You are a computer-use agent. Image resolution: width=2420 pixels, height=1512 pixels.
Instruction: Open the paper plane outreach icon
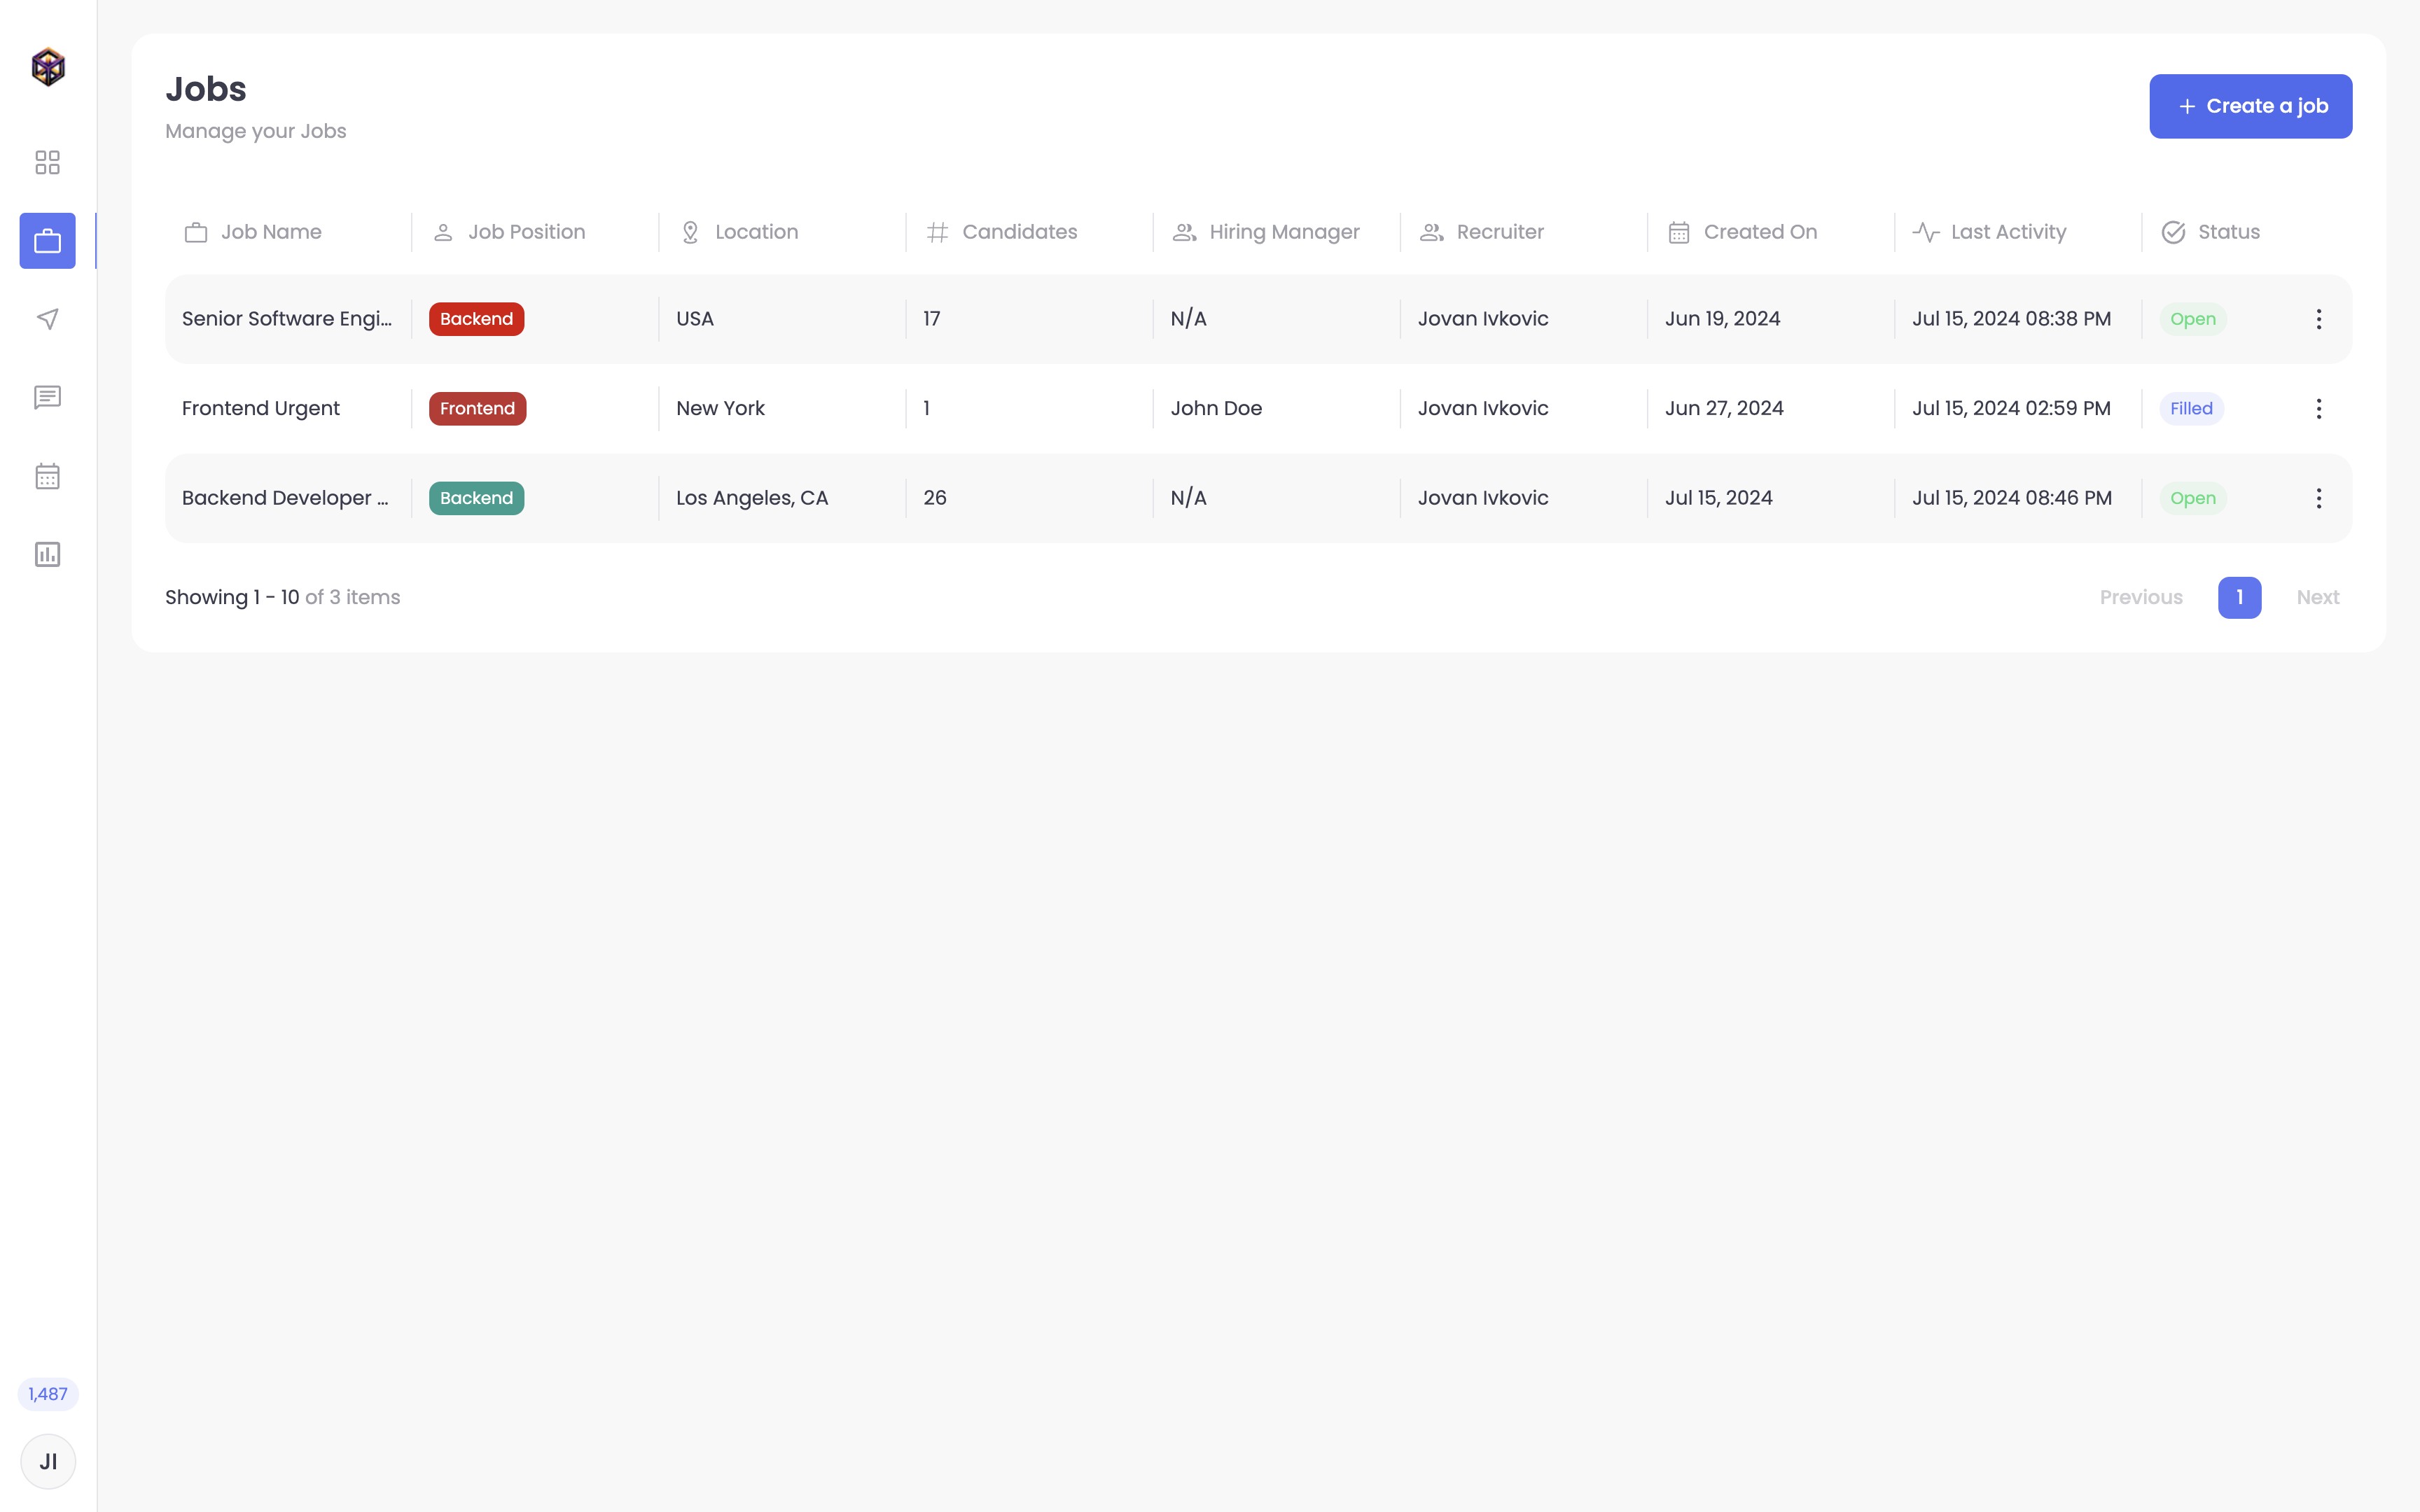pyautogui.click(x=47, y=319)
